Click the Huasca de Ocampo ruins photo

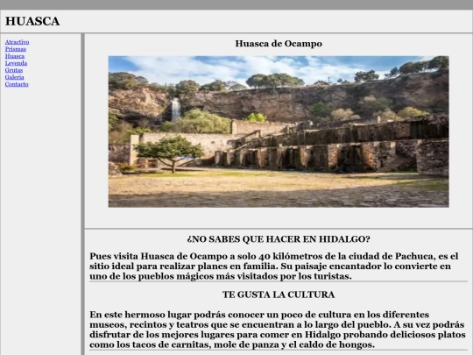279,131
